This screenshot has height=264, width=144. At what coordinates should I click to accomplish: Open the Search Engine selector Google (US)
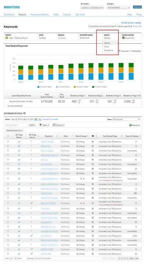pos(129,38)
